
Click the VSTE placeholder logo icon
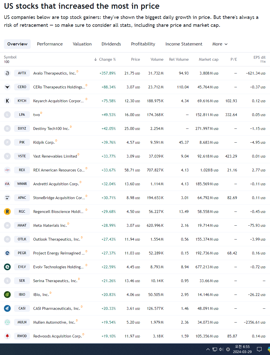7,156
